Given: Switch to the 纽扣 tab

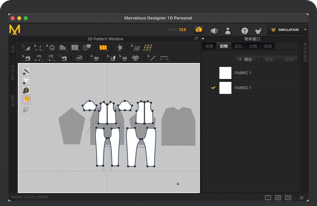Looking at the screenshot, I should point(238,46).
